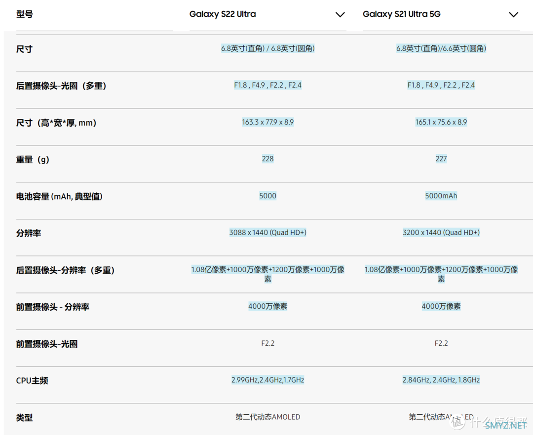Select the battery value 5000
The width and height of the screenshot is (533, 435).
pos(268,196)
